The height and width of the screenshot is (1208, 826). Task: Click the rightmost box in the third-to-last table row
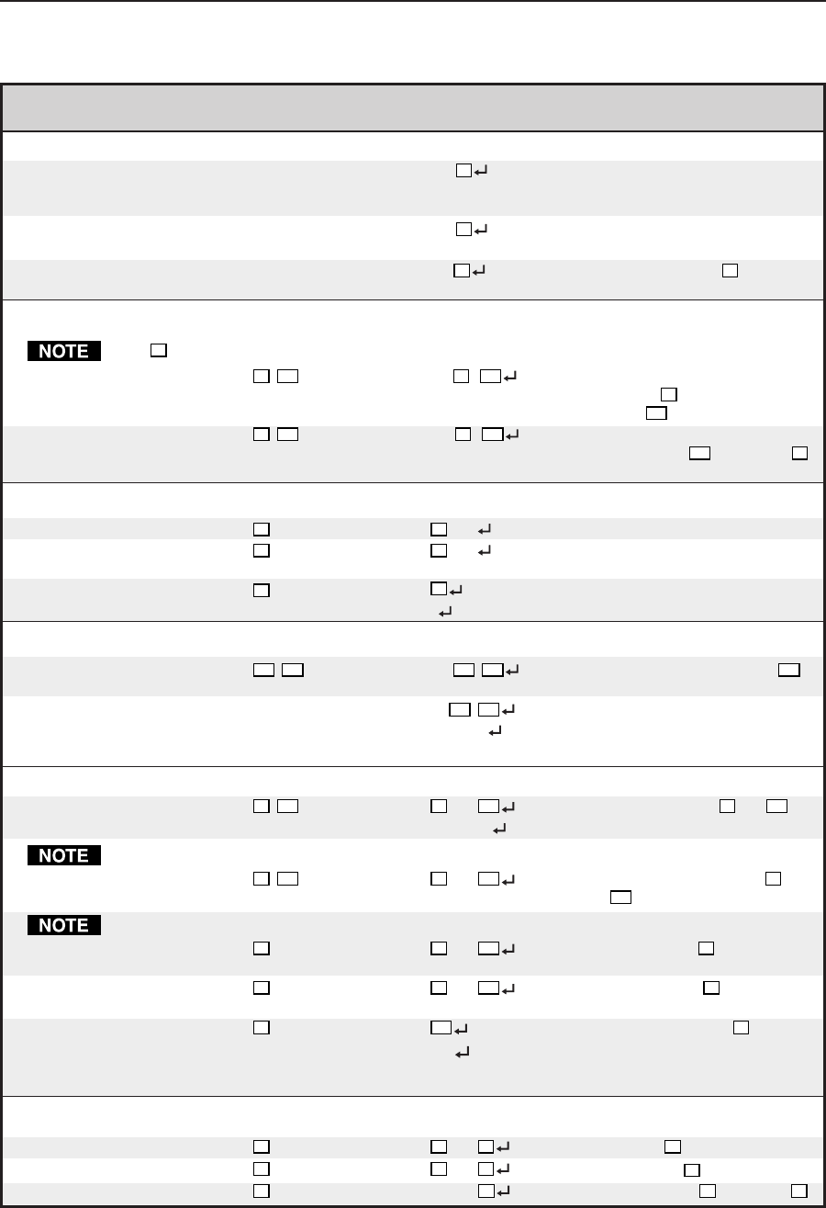(673, 1147)
